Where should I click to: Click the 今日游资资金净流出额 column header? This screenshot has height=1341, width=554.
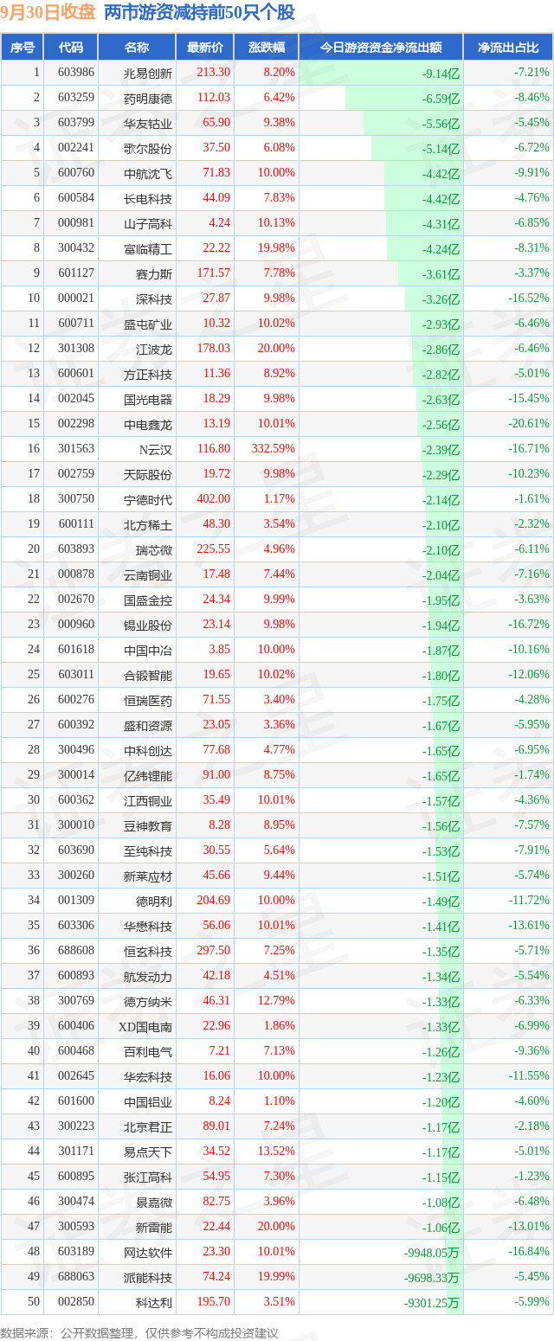tap(381, 48)
